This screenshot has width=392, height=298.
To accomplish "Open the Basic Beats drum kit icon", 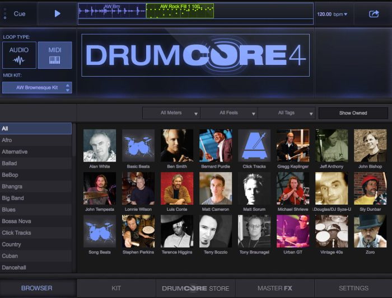I will (x=138, y=145).
